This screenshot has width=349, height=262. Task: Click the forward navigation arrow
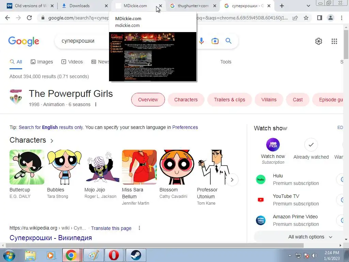click(18, 18)
